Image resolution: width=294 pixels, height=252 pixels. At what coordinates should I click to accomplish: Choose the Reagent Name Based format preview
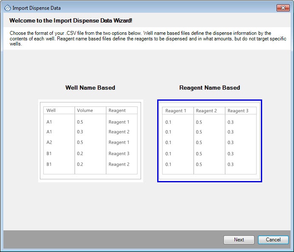(x=209, y=141)
